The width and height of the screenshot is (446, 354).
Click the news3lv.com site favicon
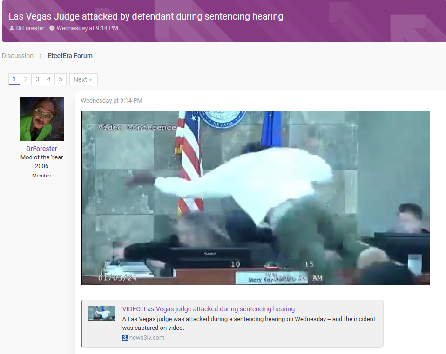click(125, 338)
